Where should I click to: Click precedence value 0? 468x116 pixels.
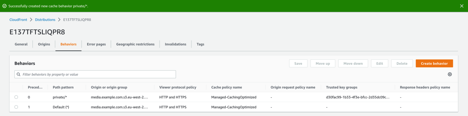point(29,97)
